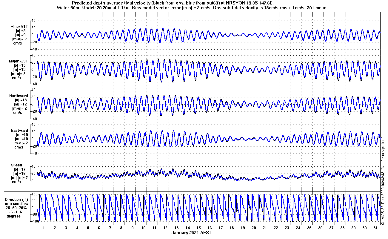Click day "29" on the x-axis
The image size is (388, 239).
click(353, 228)
